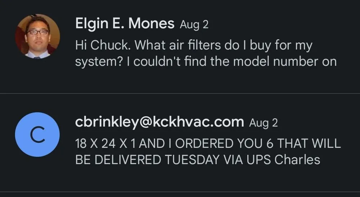Expand the "18 X 24 X 1" reply message
This screenshot has width=360, height=197.
pos(207,144)
